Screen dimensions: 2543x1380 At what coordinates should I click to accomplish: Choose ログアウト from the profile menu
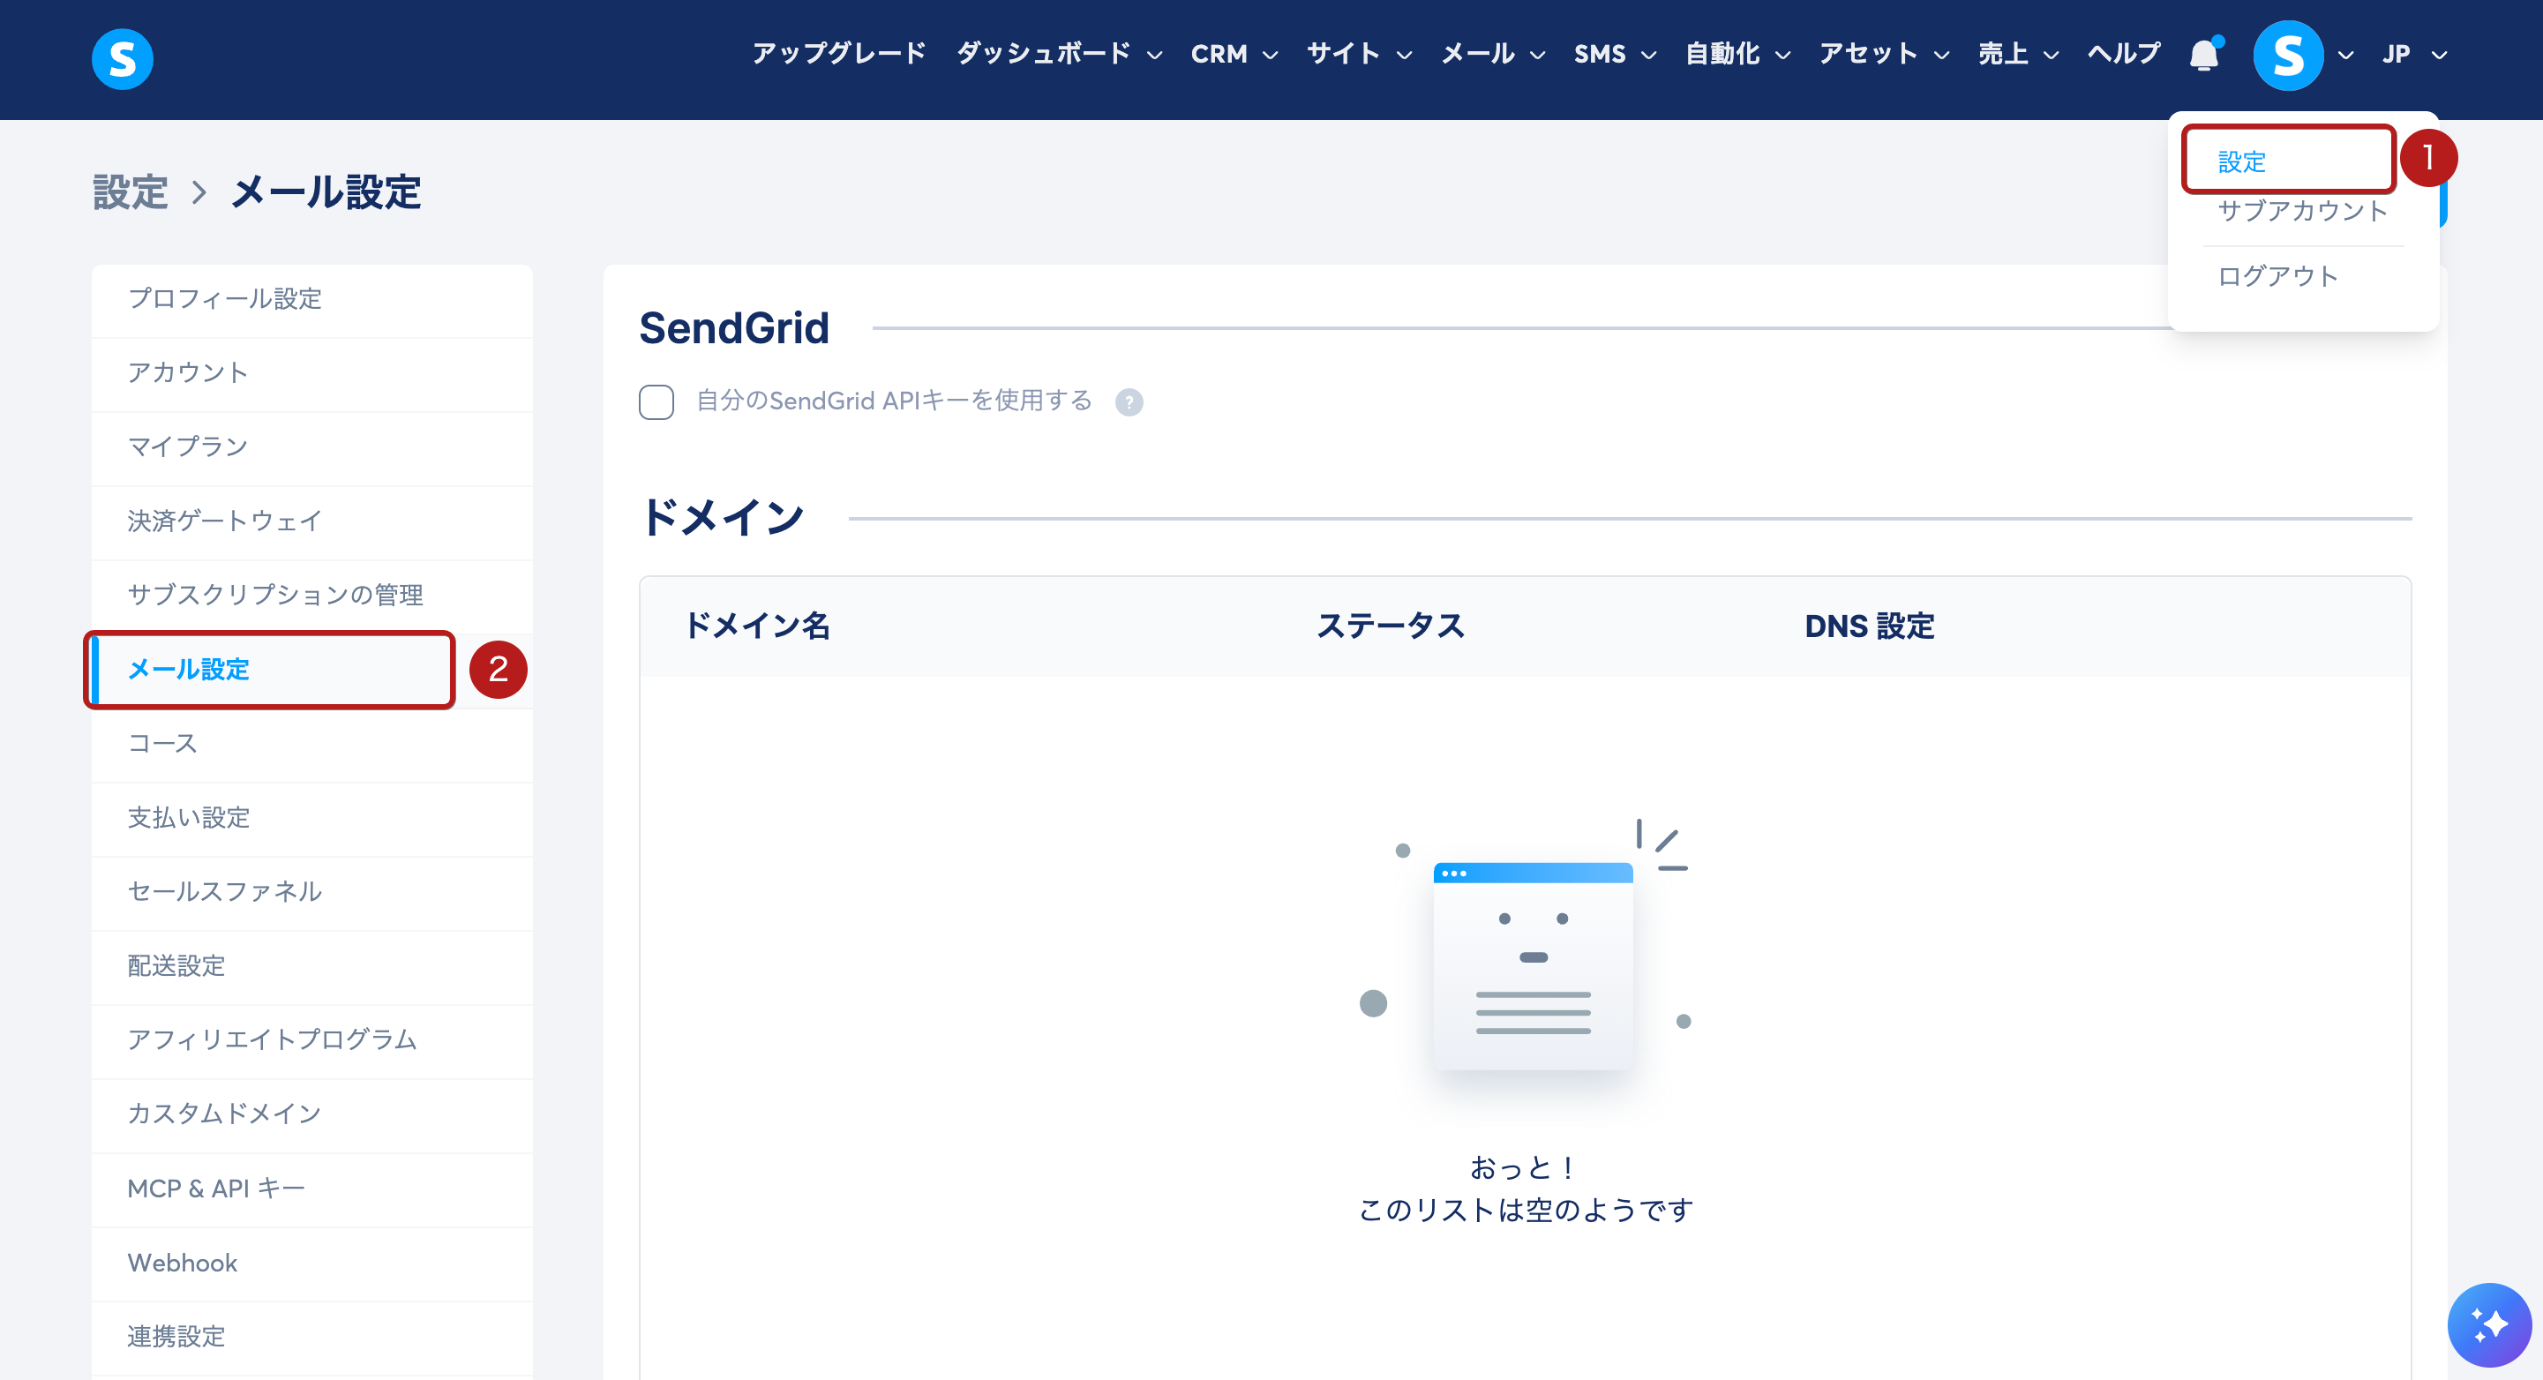pyautogui.click(x=2277, y=275)
